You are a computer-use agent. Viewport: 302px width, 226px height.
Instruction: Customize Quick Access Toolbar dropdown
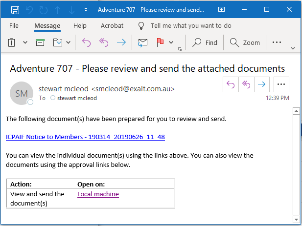pyautogui.click(x=86, y=10)
